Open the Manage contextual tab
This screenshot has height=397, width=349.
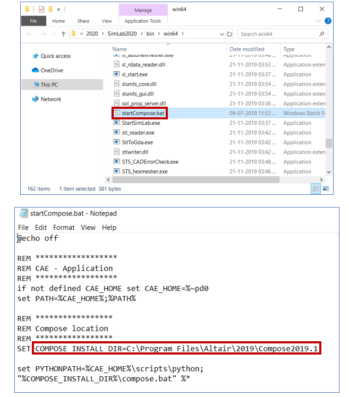143,10
